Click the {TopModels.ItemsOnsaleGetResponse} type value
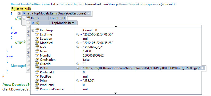 (59, 13)
